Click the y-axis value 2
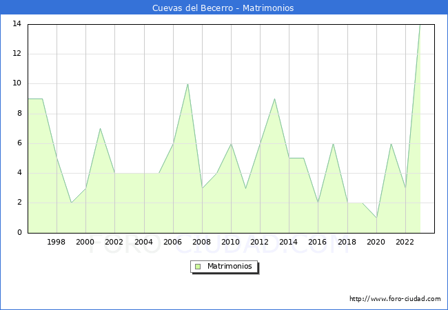Image resolution: width=448 pixels, height=310 pixels. [x=19, y=203]
